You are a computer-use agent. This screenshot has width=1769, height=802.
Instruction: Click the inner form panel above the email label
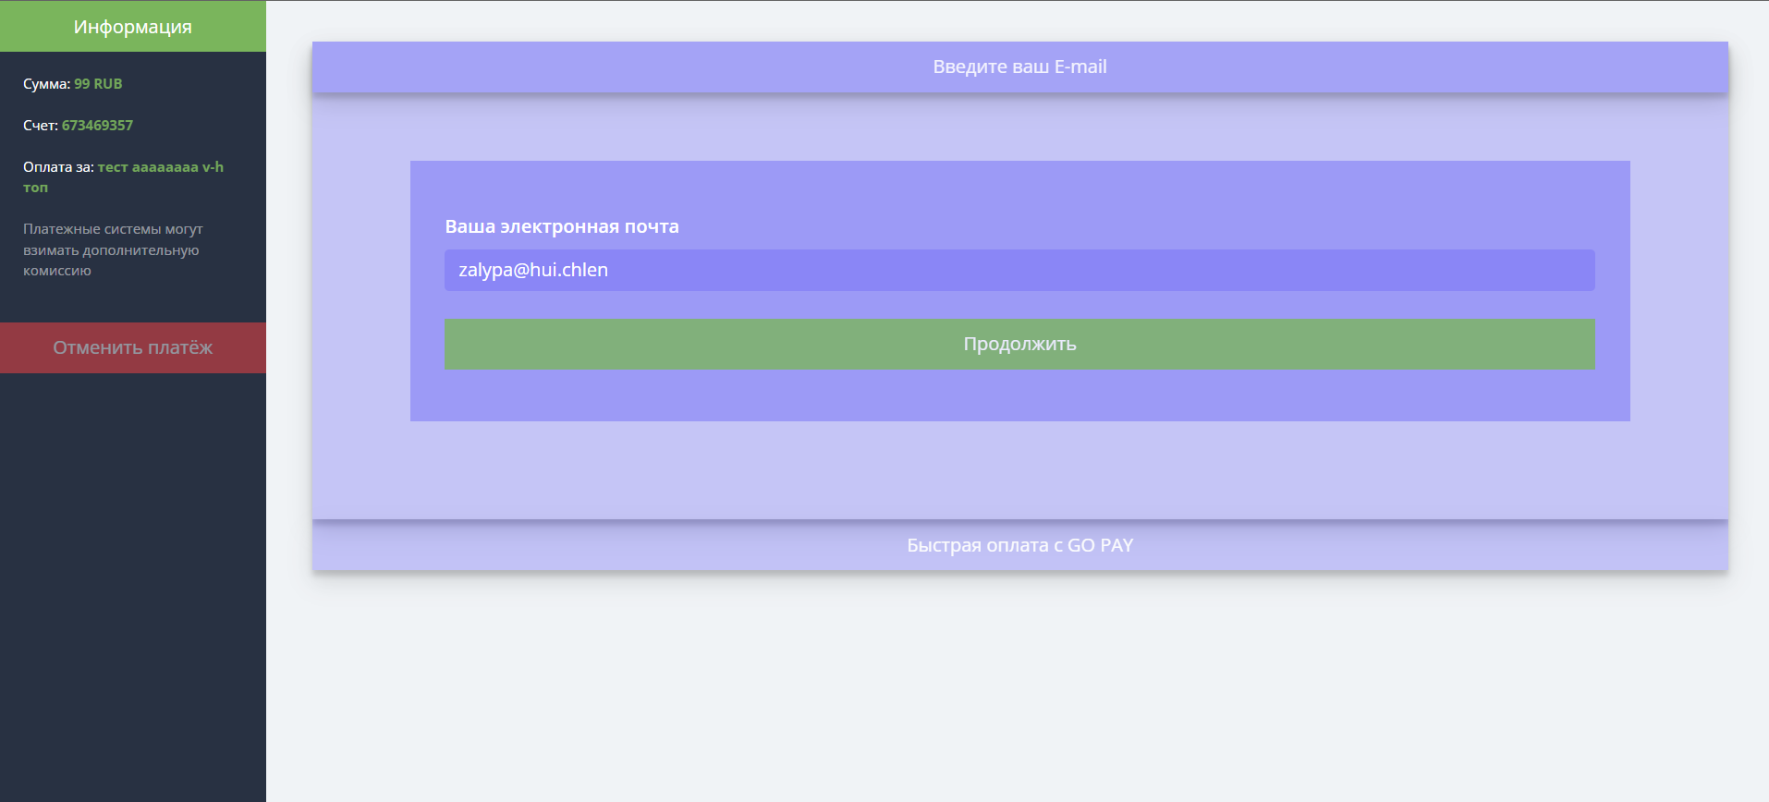point(1019,189)
